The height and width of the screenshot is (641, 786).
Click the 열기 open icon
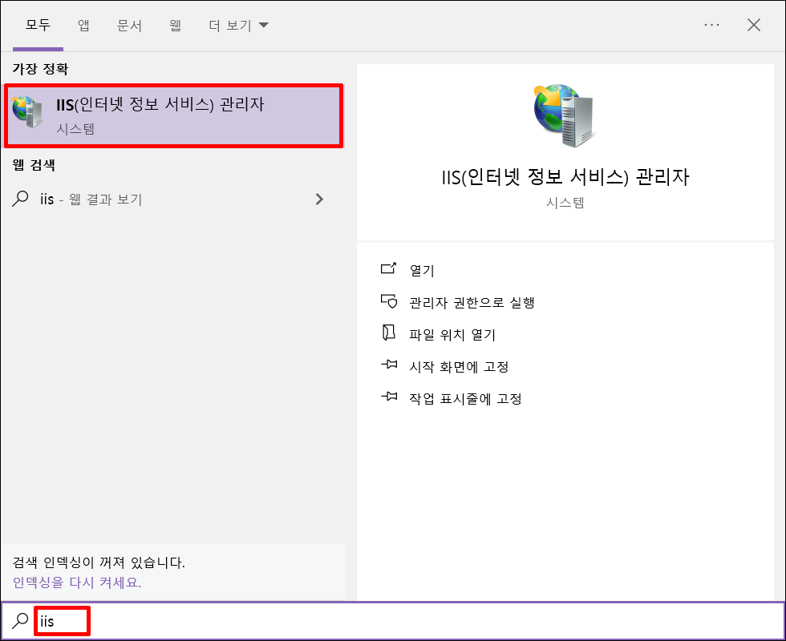pos(388,268)
